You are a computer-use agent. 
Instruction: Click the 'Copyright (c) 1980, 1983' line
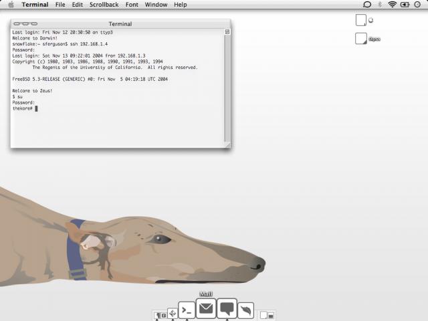[x=88, y=62]
